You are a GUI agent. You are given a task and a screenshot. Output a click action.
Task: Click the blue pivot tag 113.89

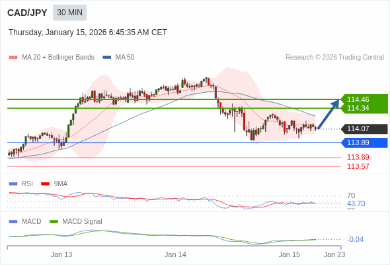pyautogui.click(x=364, y=143)
